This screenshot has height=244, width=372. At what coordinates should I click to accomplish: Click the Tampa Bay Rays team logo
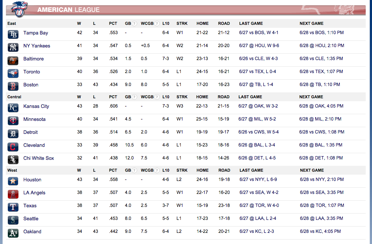click(x=13, y=34)
